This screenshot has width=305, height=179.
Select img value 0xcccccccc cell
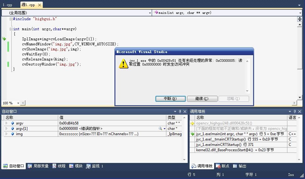tap(112, 134)
